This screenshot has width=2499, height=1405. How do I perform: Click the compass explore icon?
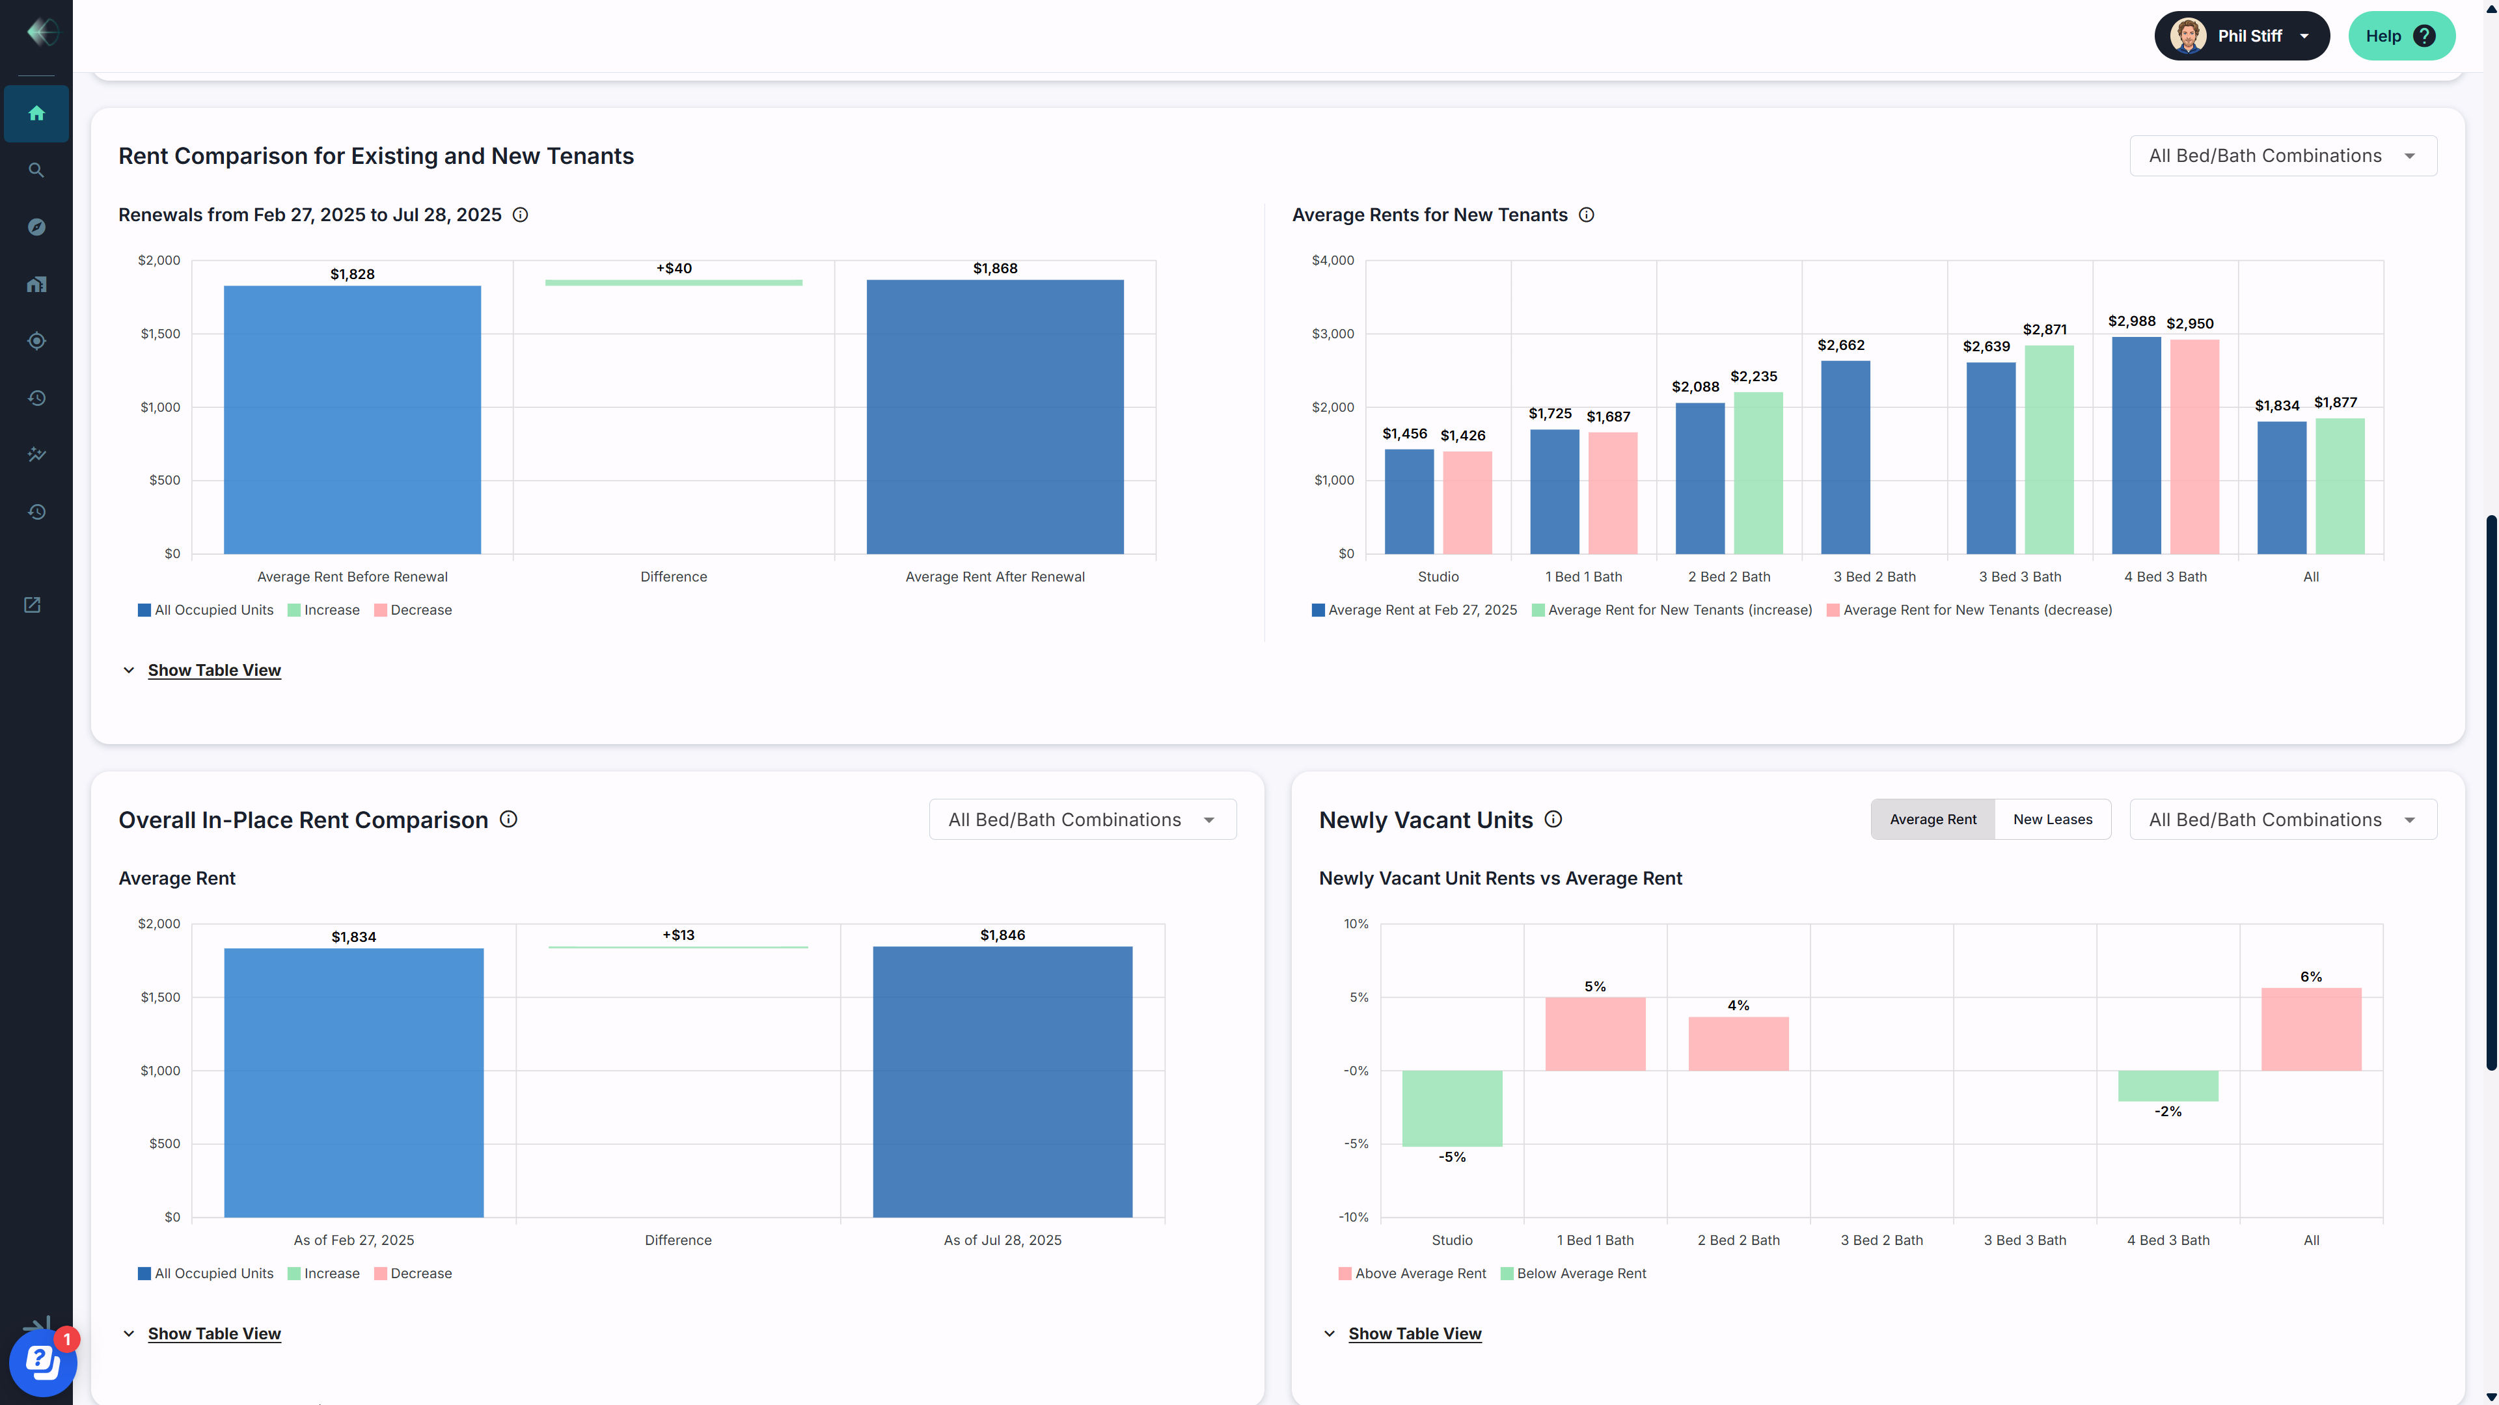[x=36, y=227]
